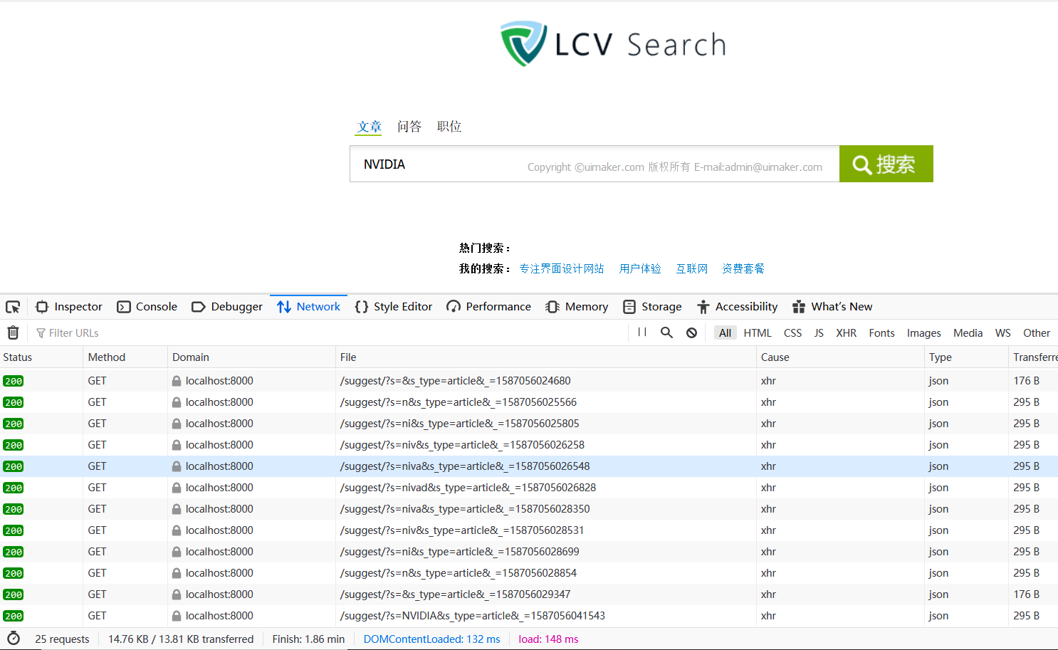Image resolution: width=1058 pixels, height=650 pixels.
Task: Click the DOMContentLoaded: 132 ms entry
Action: [x=431, y=639]
